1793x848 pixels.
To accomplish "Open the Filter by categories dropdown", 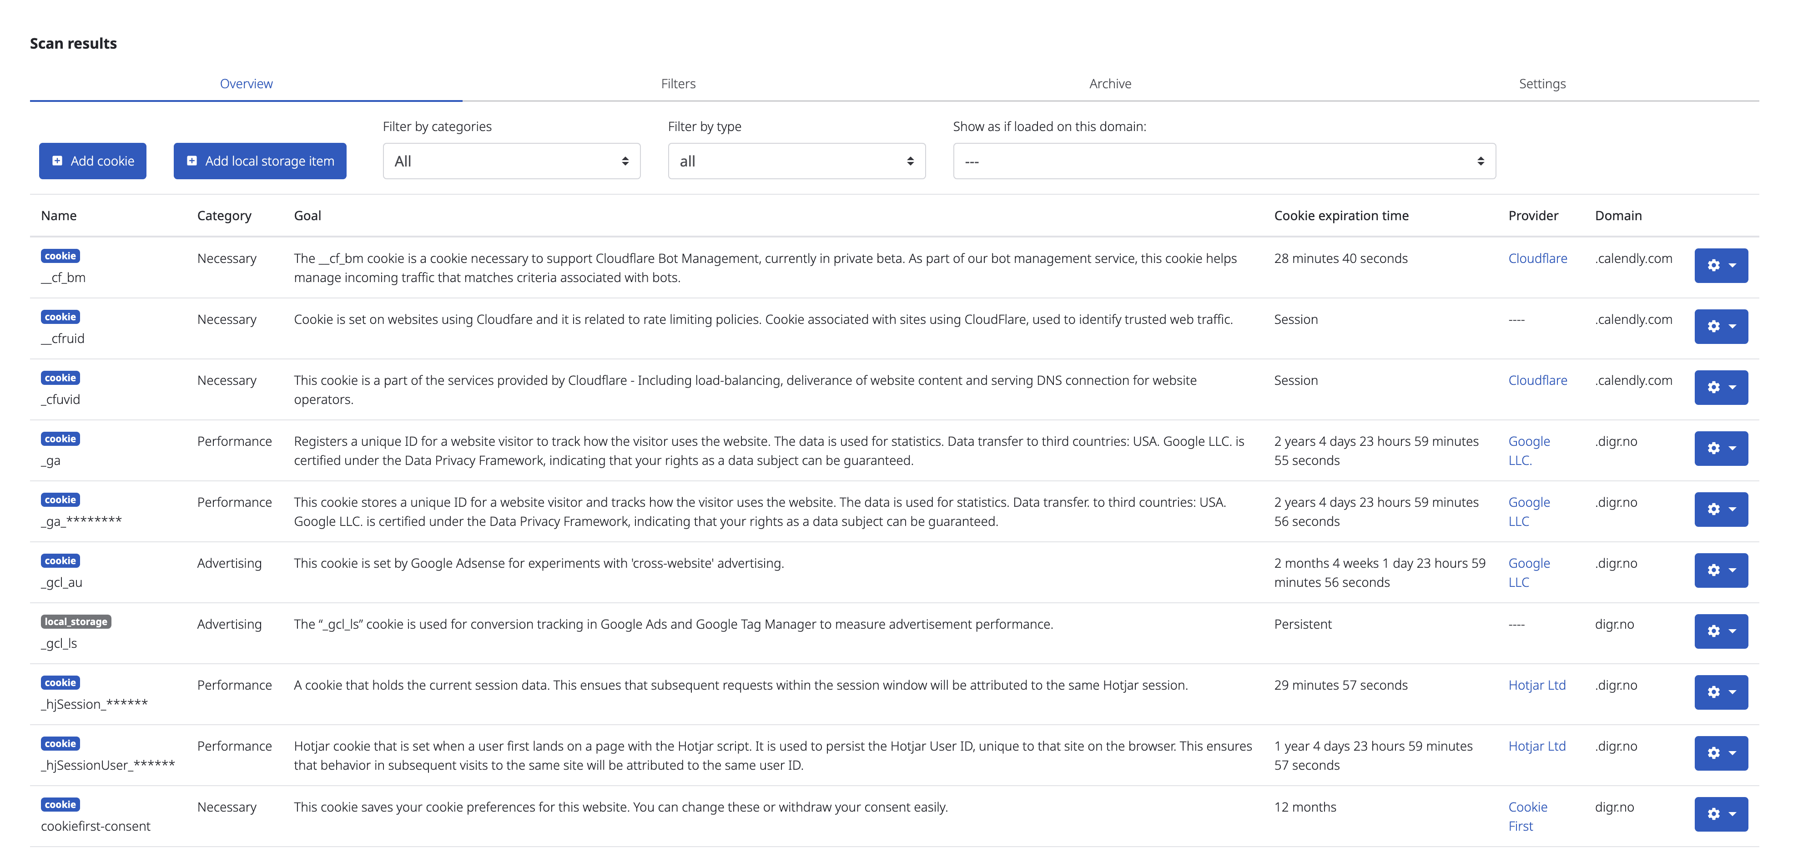I will (x=511, y=162).
